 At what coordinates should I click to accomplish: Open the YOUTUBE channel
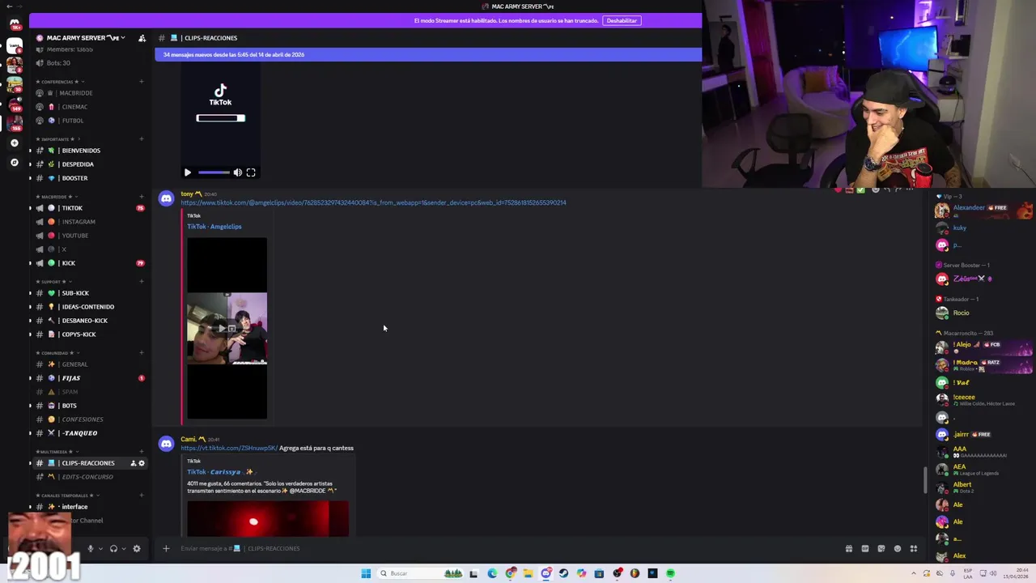click(89, 236)
